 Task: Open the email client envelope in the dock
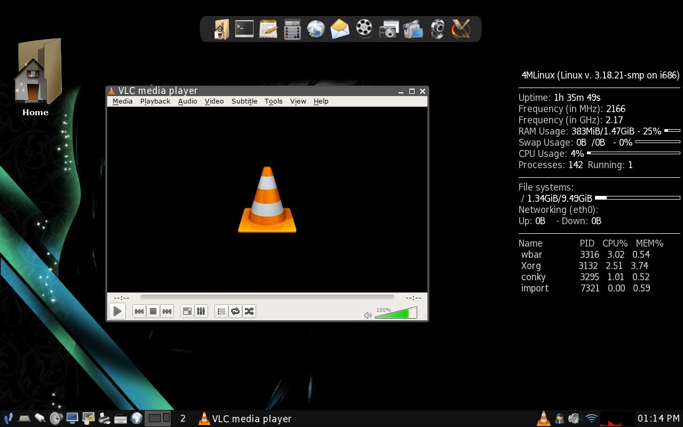point(340,29)
